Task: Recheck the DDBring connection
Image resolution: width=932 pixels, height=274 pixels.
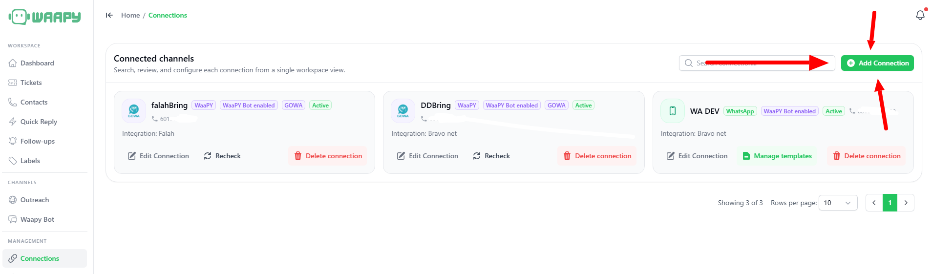Action: click(x=491, y=156)
